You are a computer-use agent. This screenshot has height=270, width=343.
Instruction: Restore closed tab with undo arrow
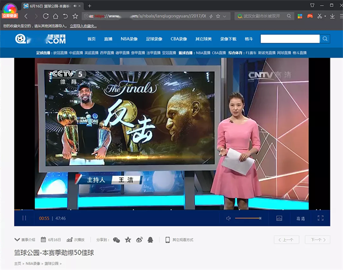pos(65,16)
